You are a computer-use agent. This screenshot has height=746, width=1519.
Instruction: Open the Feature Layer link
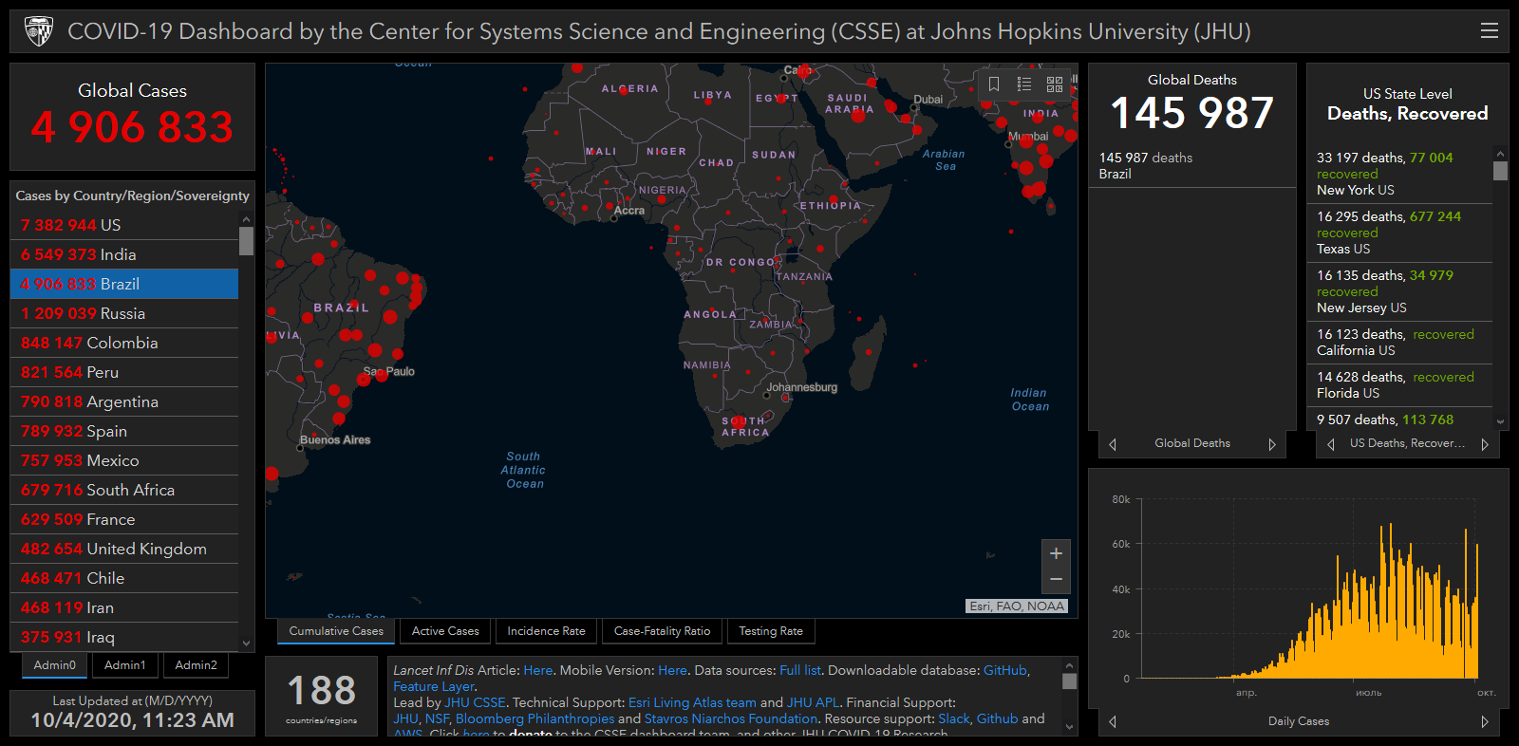coord(433,686)
